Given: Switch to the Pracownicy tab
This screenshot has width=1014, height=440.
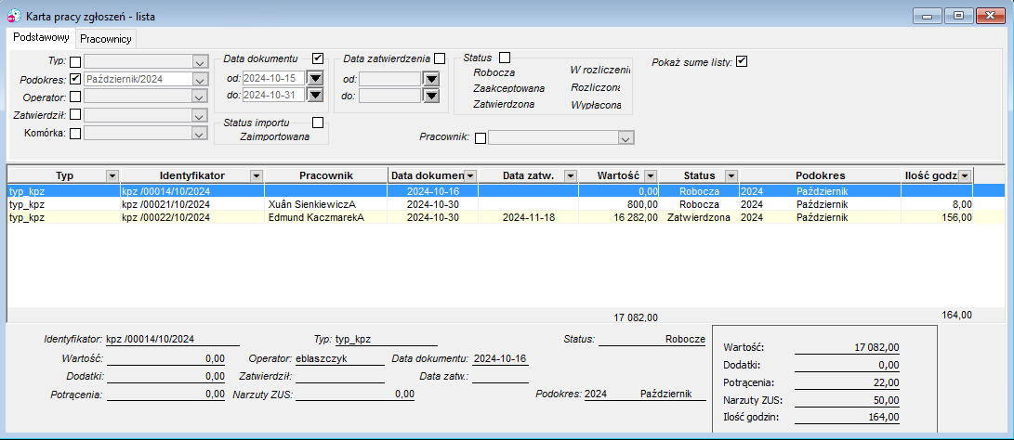Looking at the screenshot, I should tap(106, 39).
